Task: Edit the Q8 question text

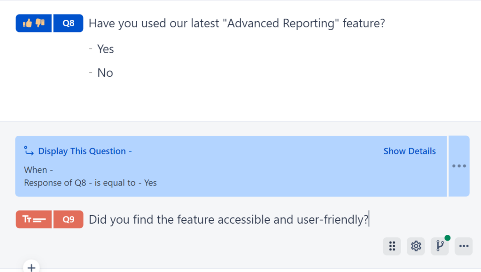Action: point(237,23)
